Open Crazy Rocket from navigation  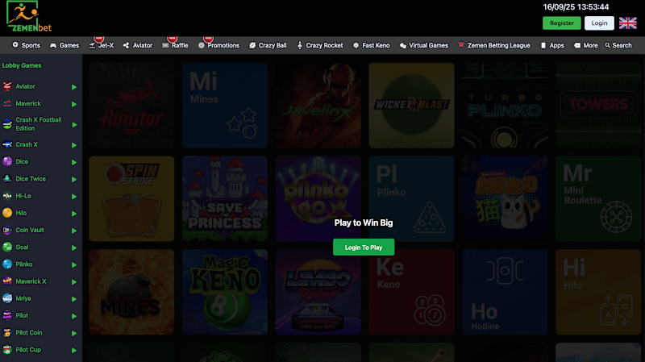coord(320,45)
